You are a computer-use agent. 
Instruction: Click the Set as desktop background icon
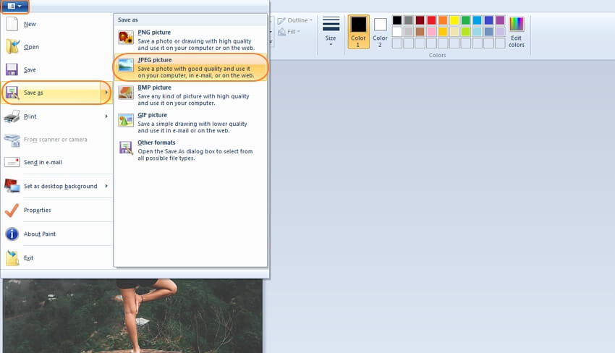[x=12, y=186]
